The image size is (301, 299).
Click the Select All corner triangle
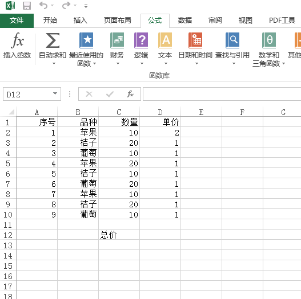coord(11,112)
